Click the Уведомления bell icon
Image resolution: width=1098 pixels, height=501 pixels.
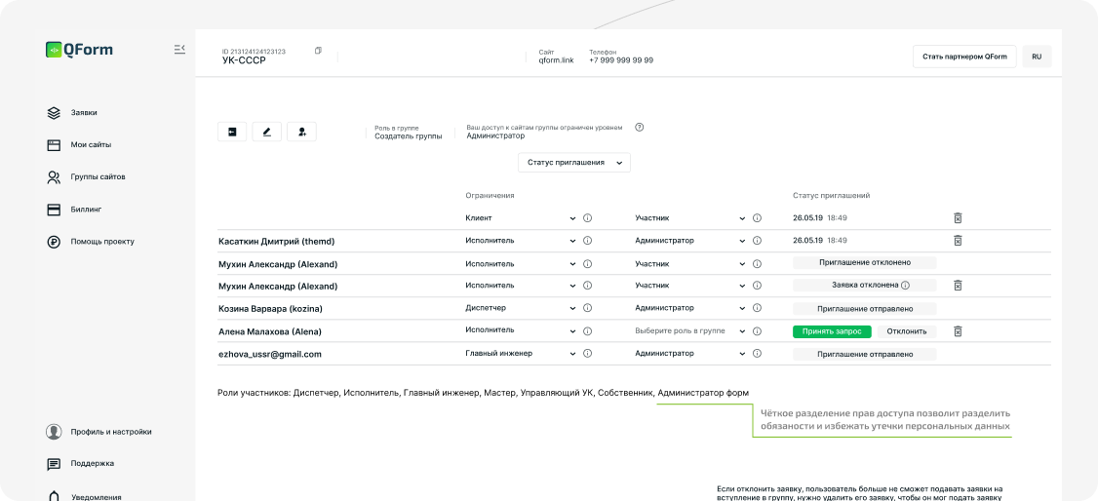pyautogui.click(x=54, y=495)
